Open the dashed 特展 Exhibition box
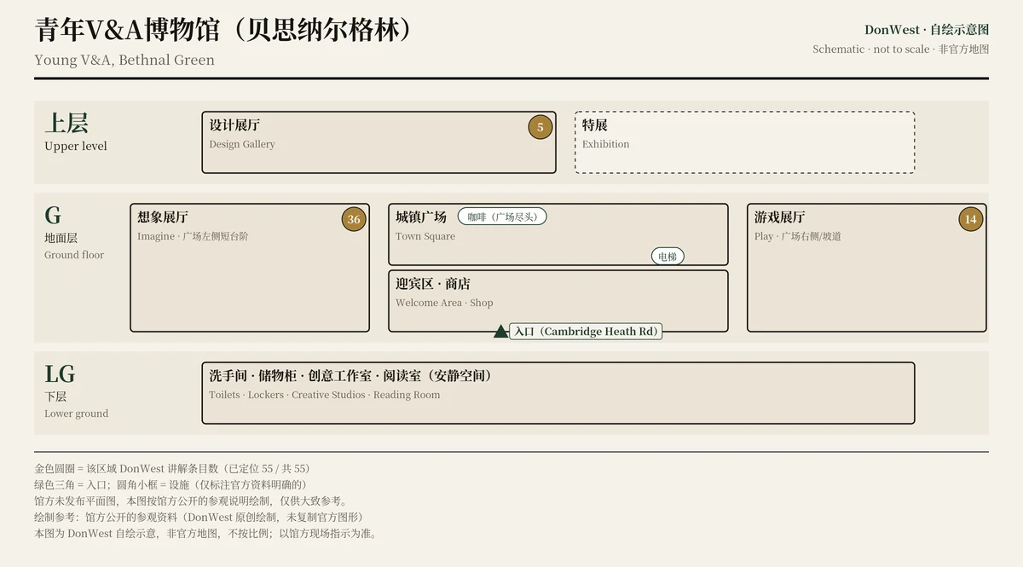 coord(744,142)
